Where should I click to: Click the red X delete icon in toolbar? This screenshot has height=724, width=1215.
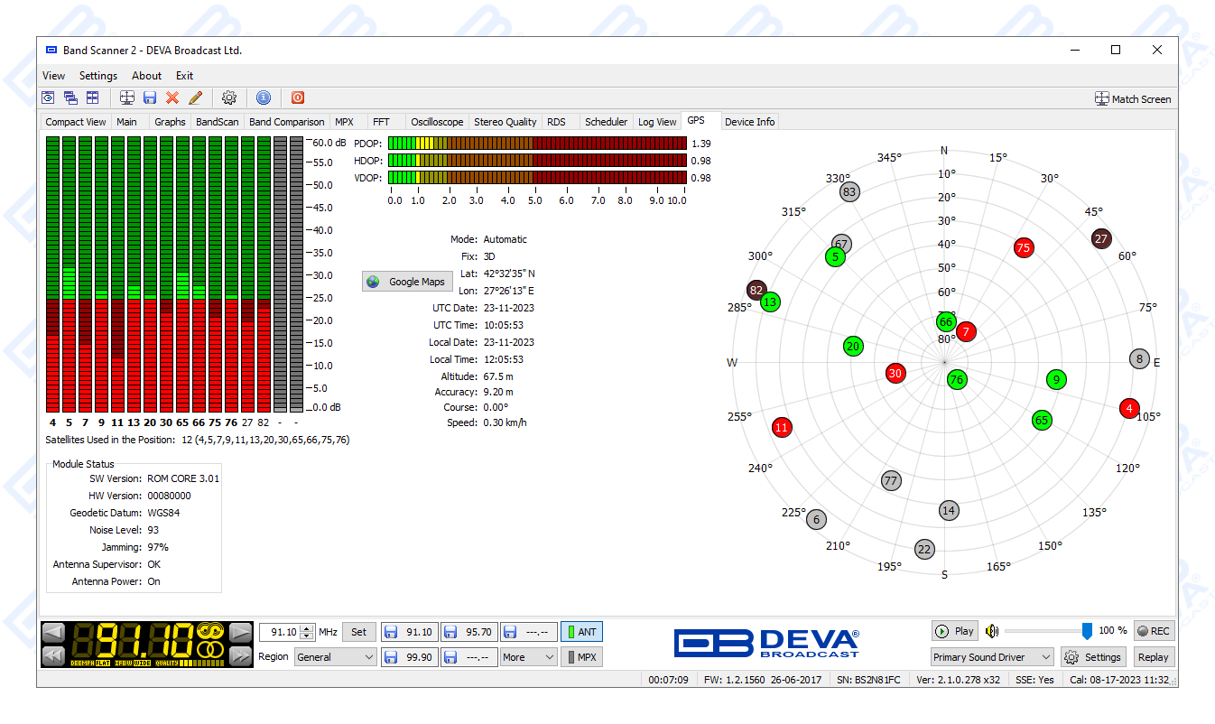[172, 97]
